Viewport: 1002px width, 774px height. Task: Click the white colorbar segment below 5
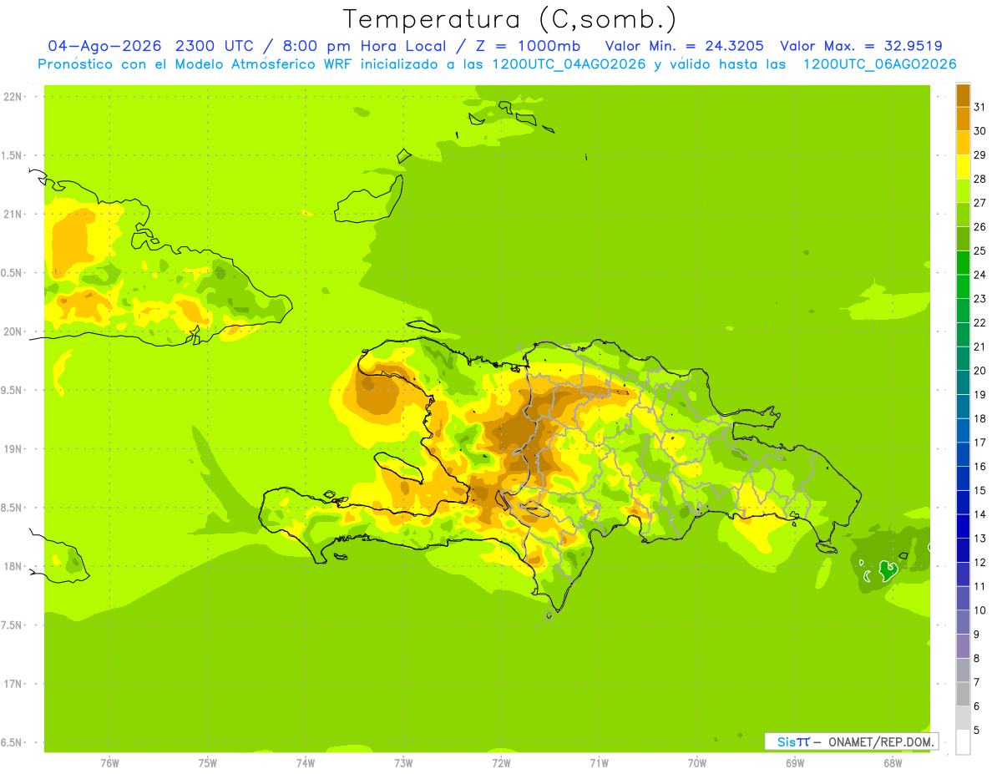[x=963, y=741]
